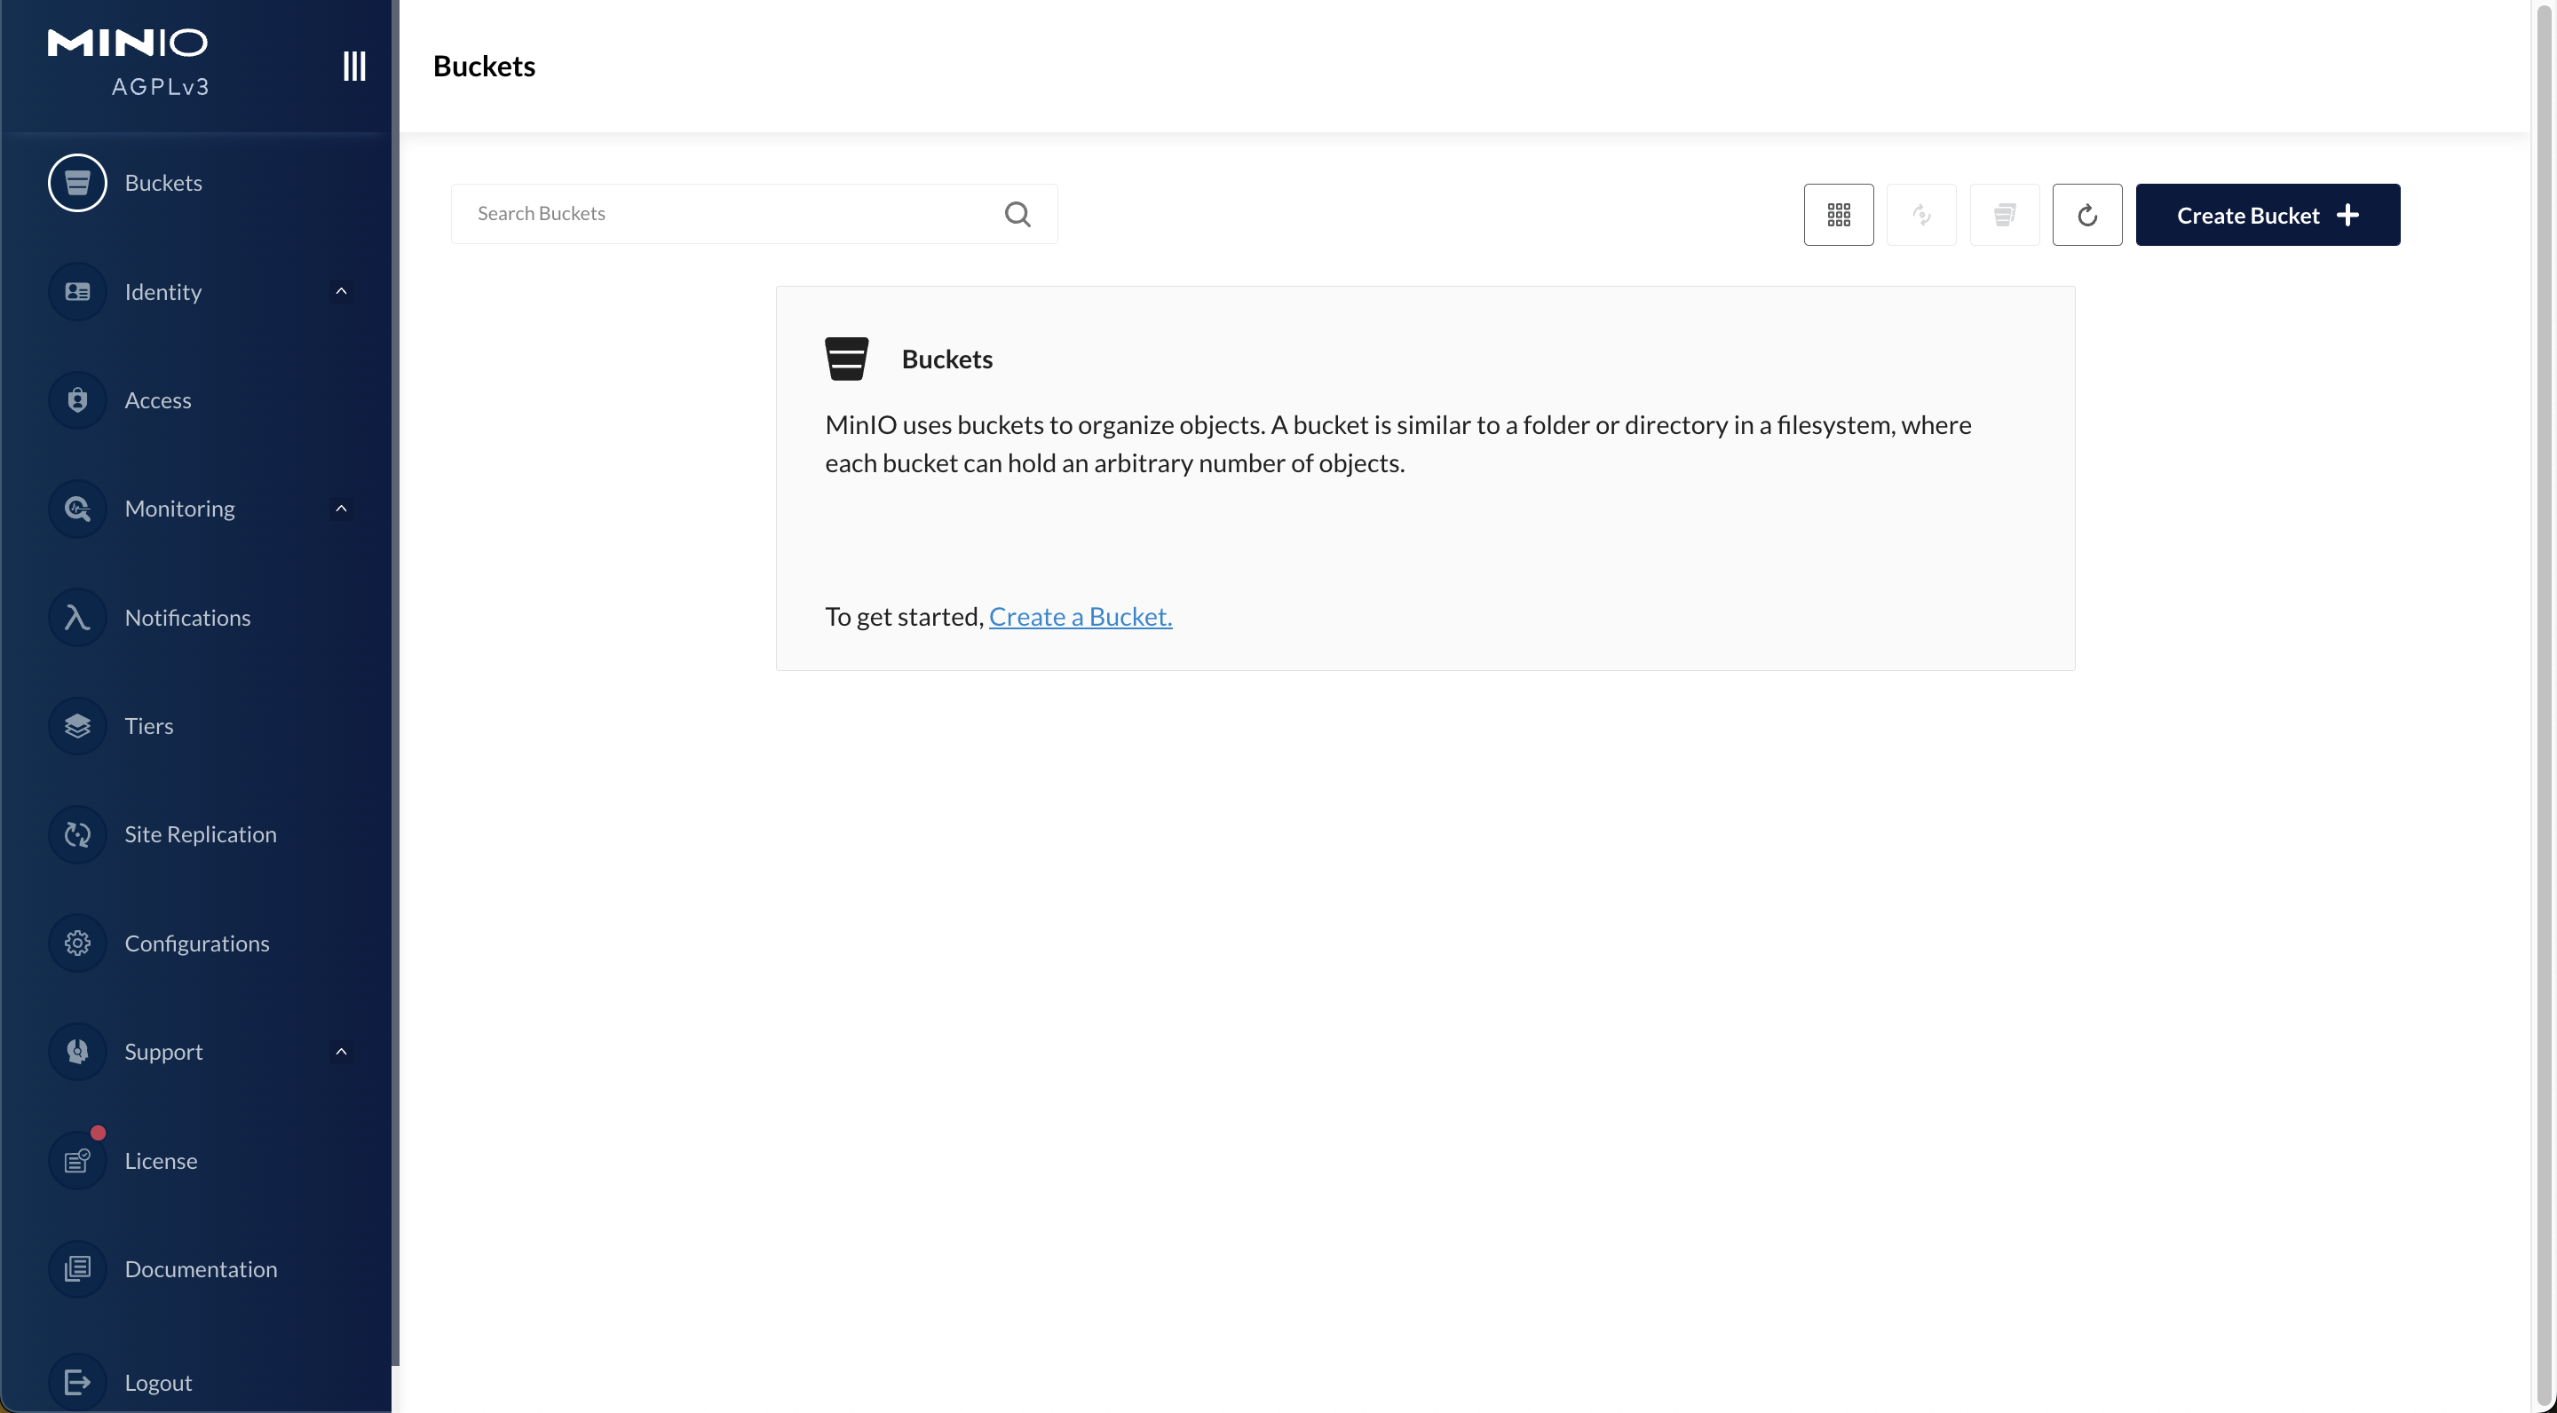Open the Site Replication icon

77,834
